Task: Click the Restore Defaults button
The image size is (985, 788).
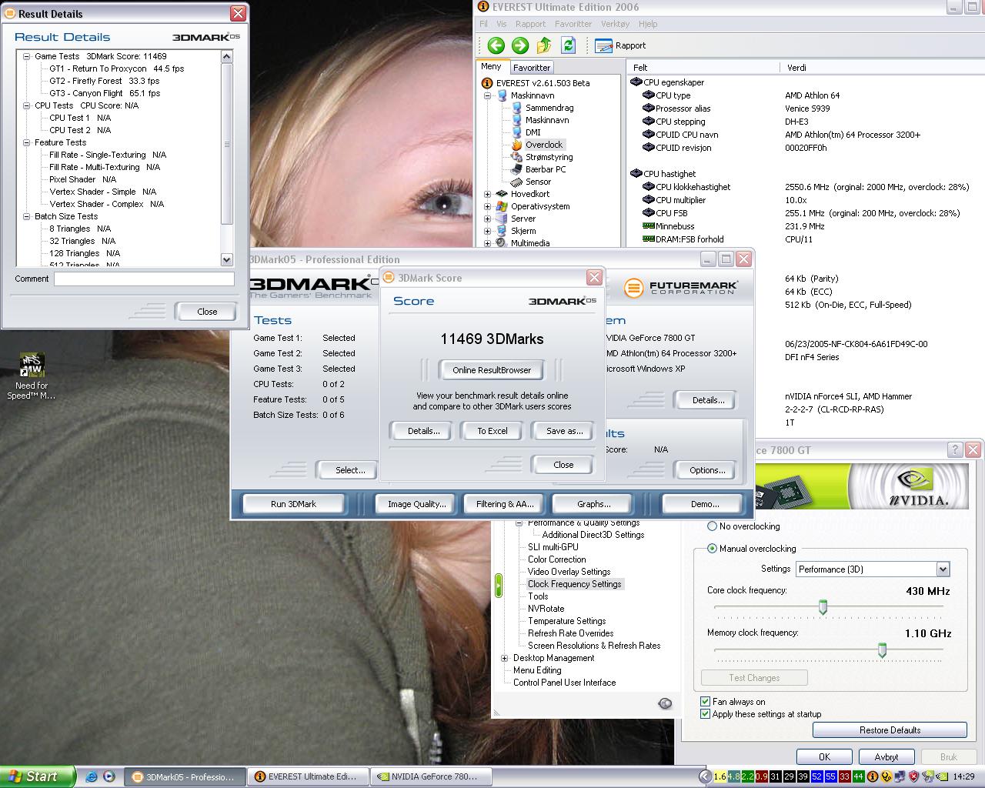Action: coord(890,730)
